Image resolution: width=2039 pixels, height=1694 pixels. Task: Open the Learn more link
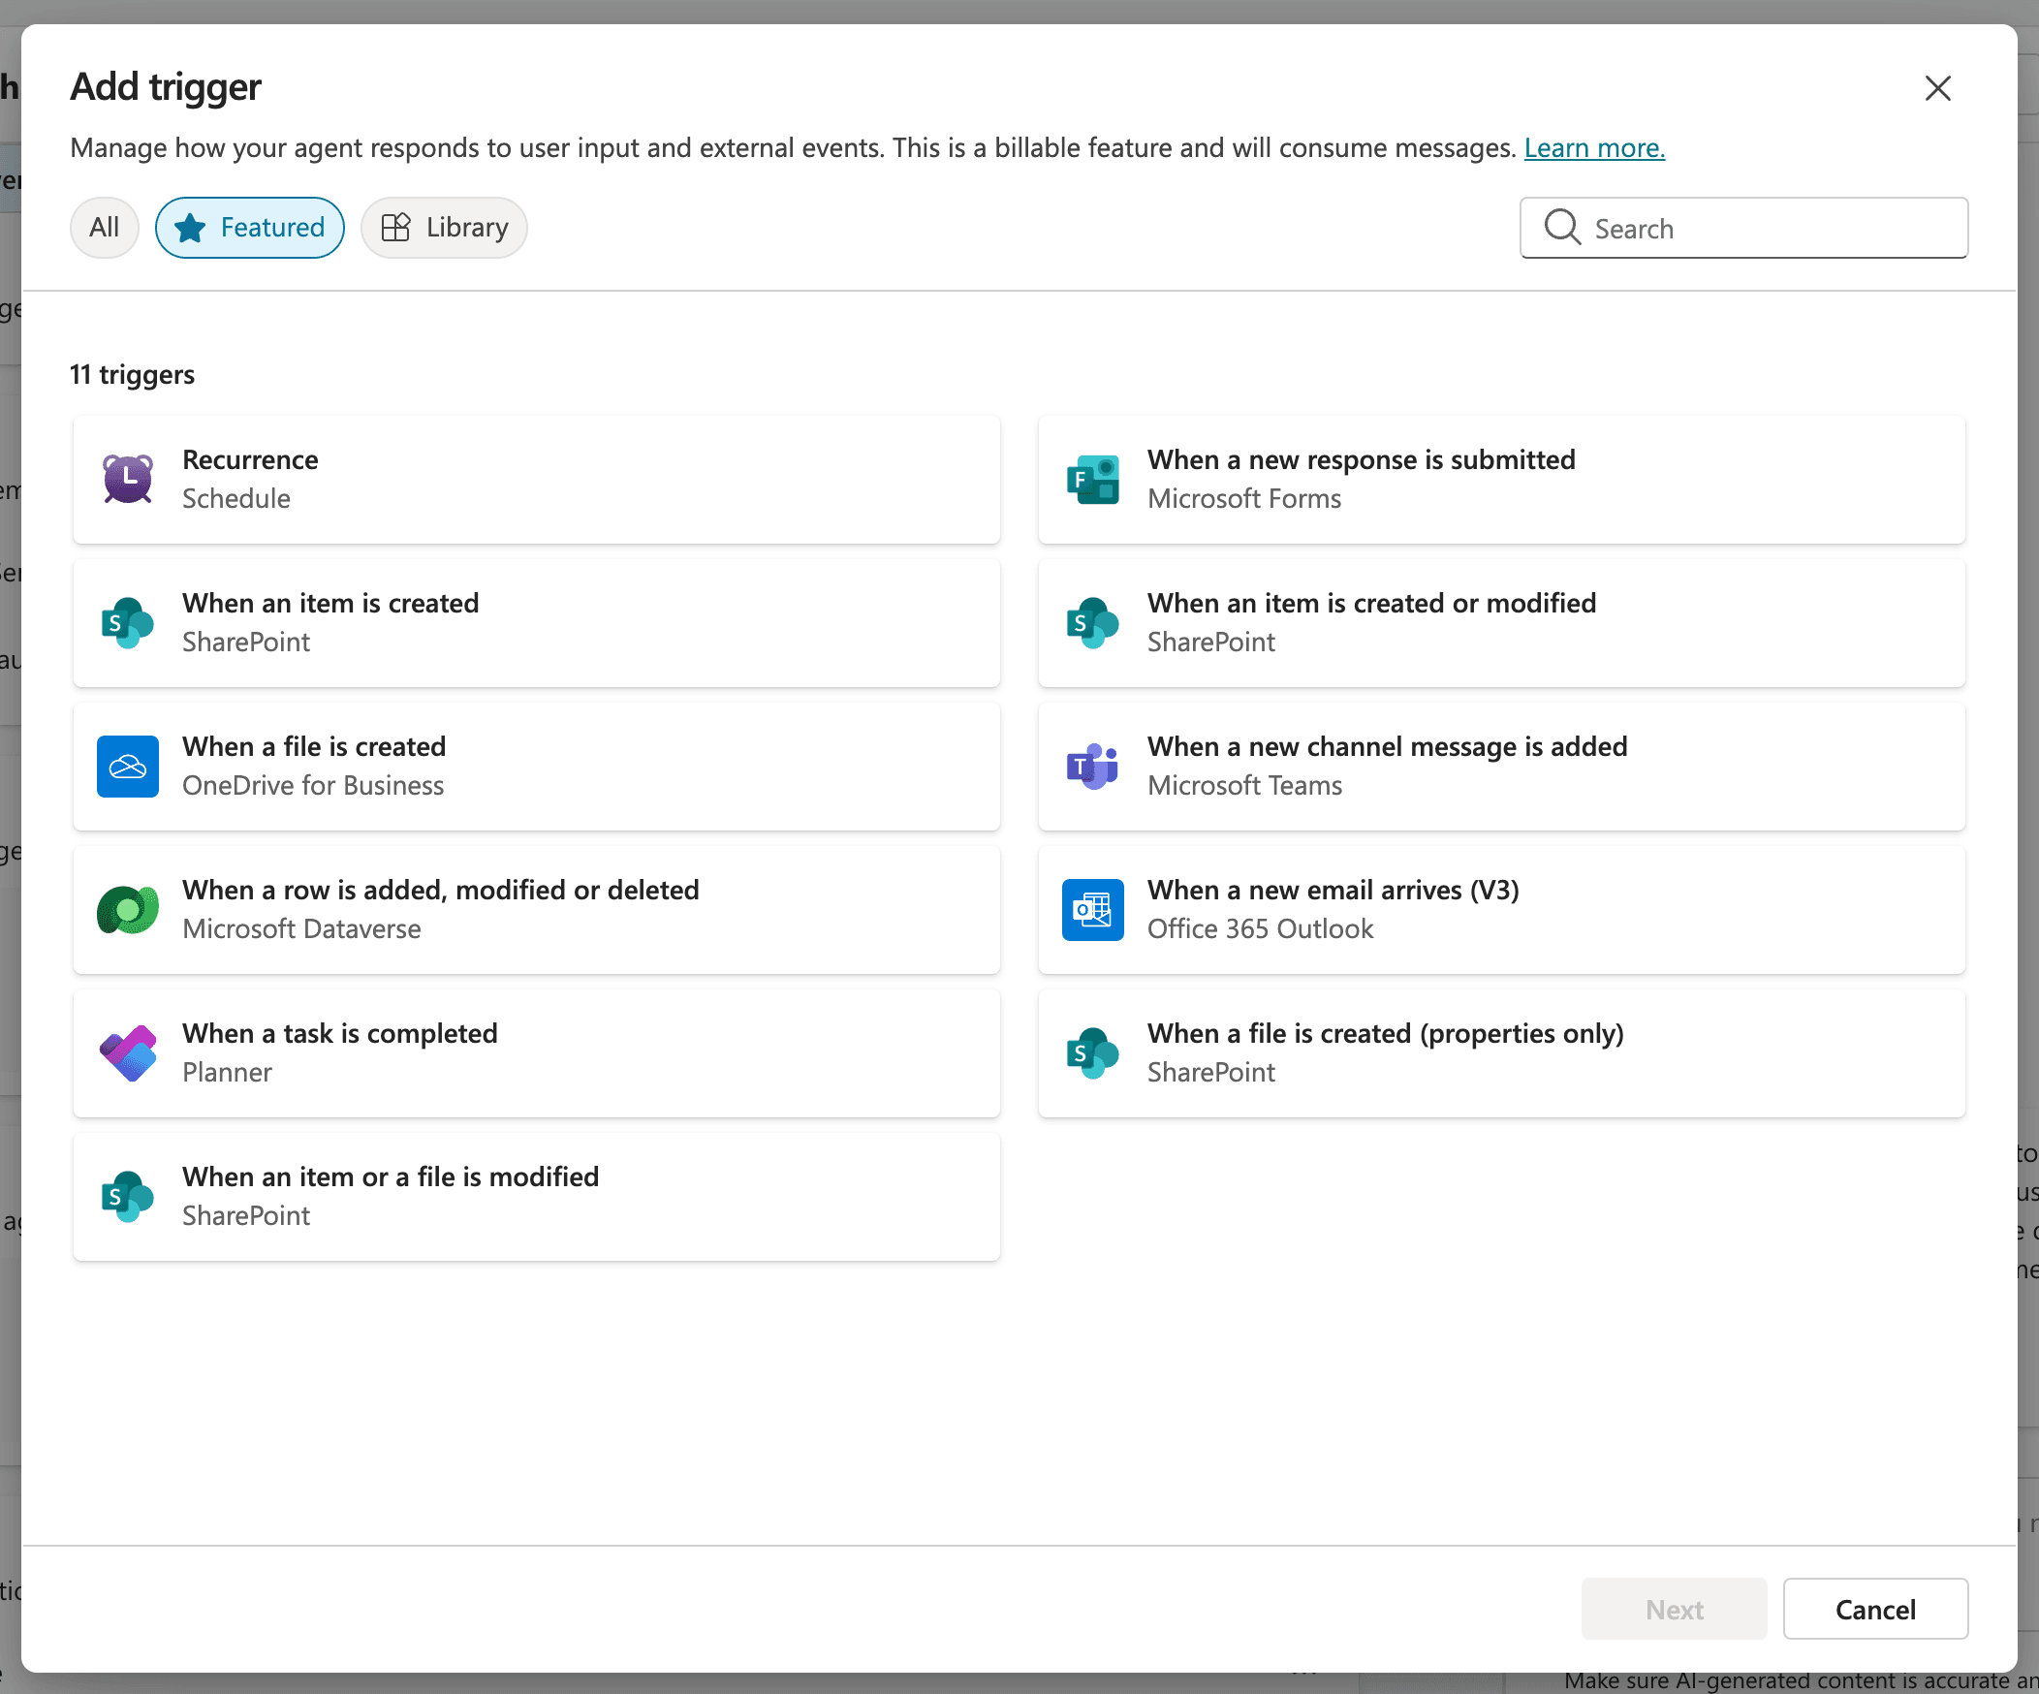point(1593,147)
